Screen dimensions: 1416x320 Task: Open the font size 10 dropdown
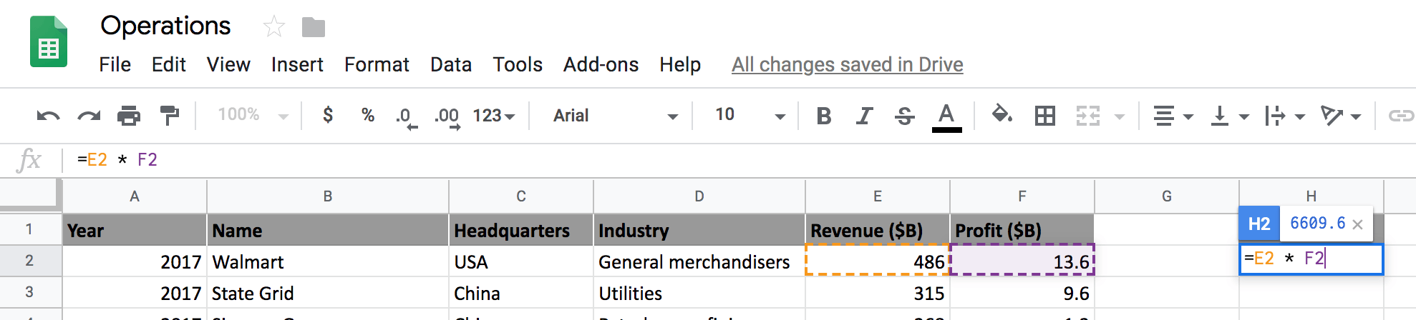[x=750, y=115]
